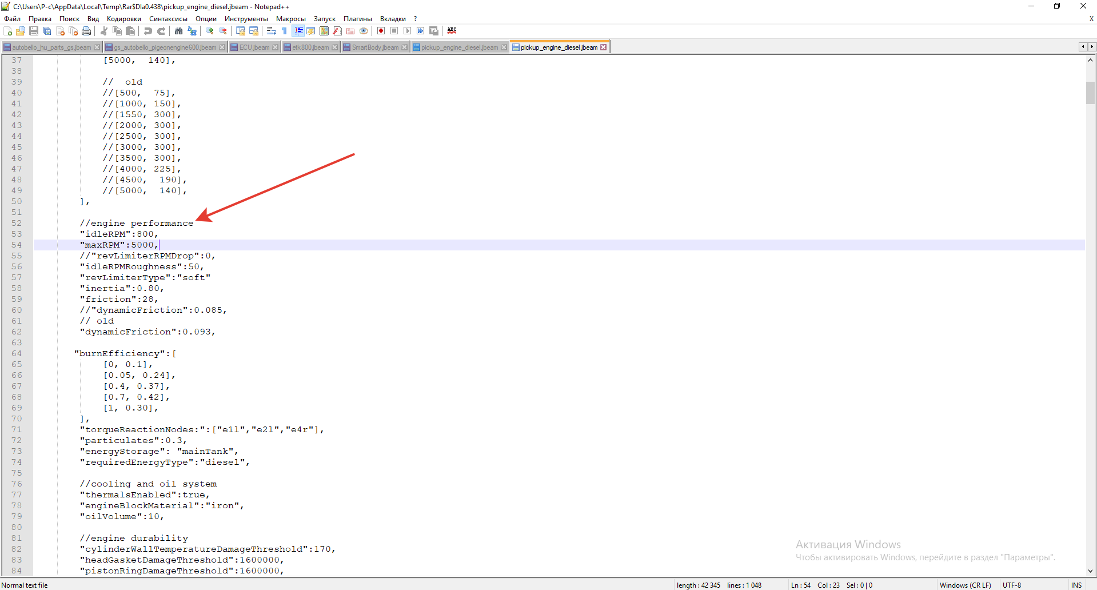
Task: Open the Document Map icon
Action: click(x=324, y=31)
